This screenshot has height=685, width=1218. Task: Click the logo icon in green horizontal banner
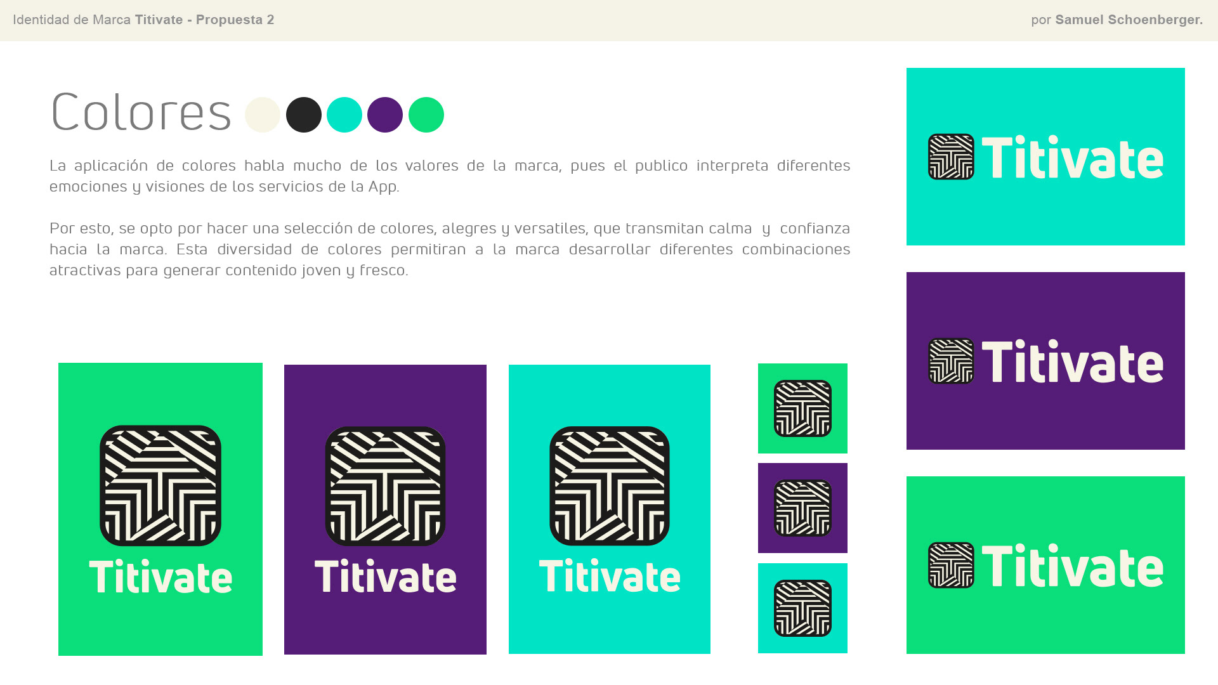tap(950, 565)
